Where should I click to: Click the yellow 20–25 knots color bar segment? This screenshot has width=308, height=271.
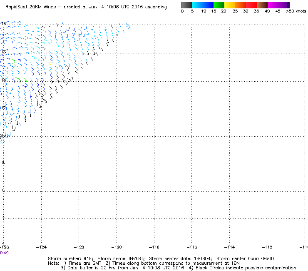pos(230,5)
